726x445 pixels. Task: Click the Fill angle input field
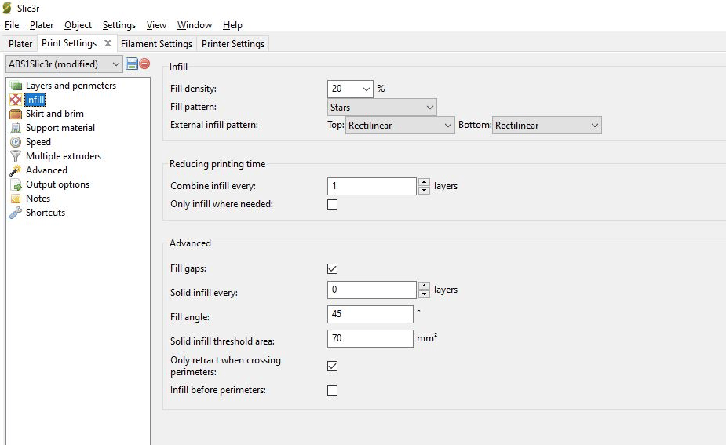(x=370, y=314)
